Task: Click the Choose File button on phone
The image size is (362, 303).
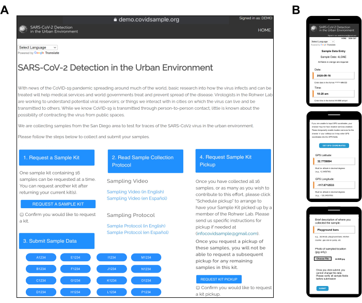Action: pos(323,259)
